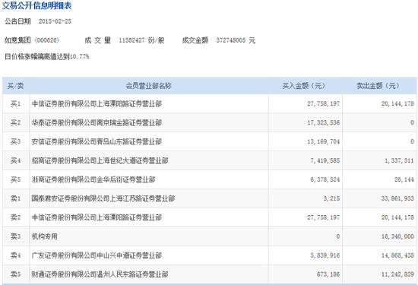Image resolution: width=418 pixels, height=285 pixels.
Task: Click 中信证券上海溧阳路营业部 in the 卖2 row
Action: 97,217
